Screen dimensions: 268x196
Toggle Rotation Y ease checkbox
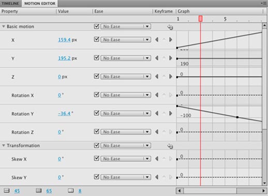97,113
